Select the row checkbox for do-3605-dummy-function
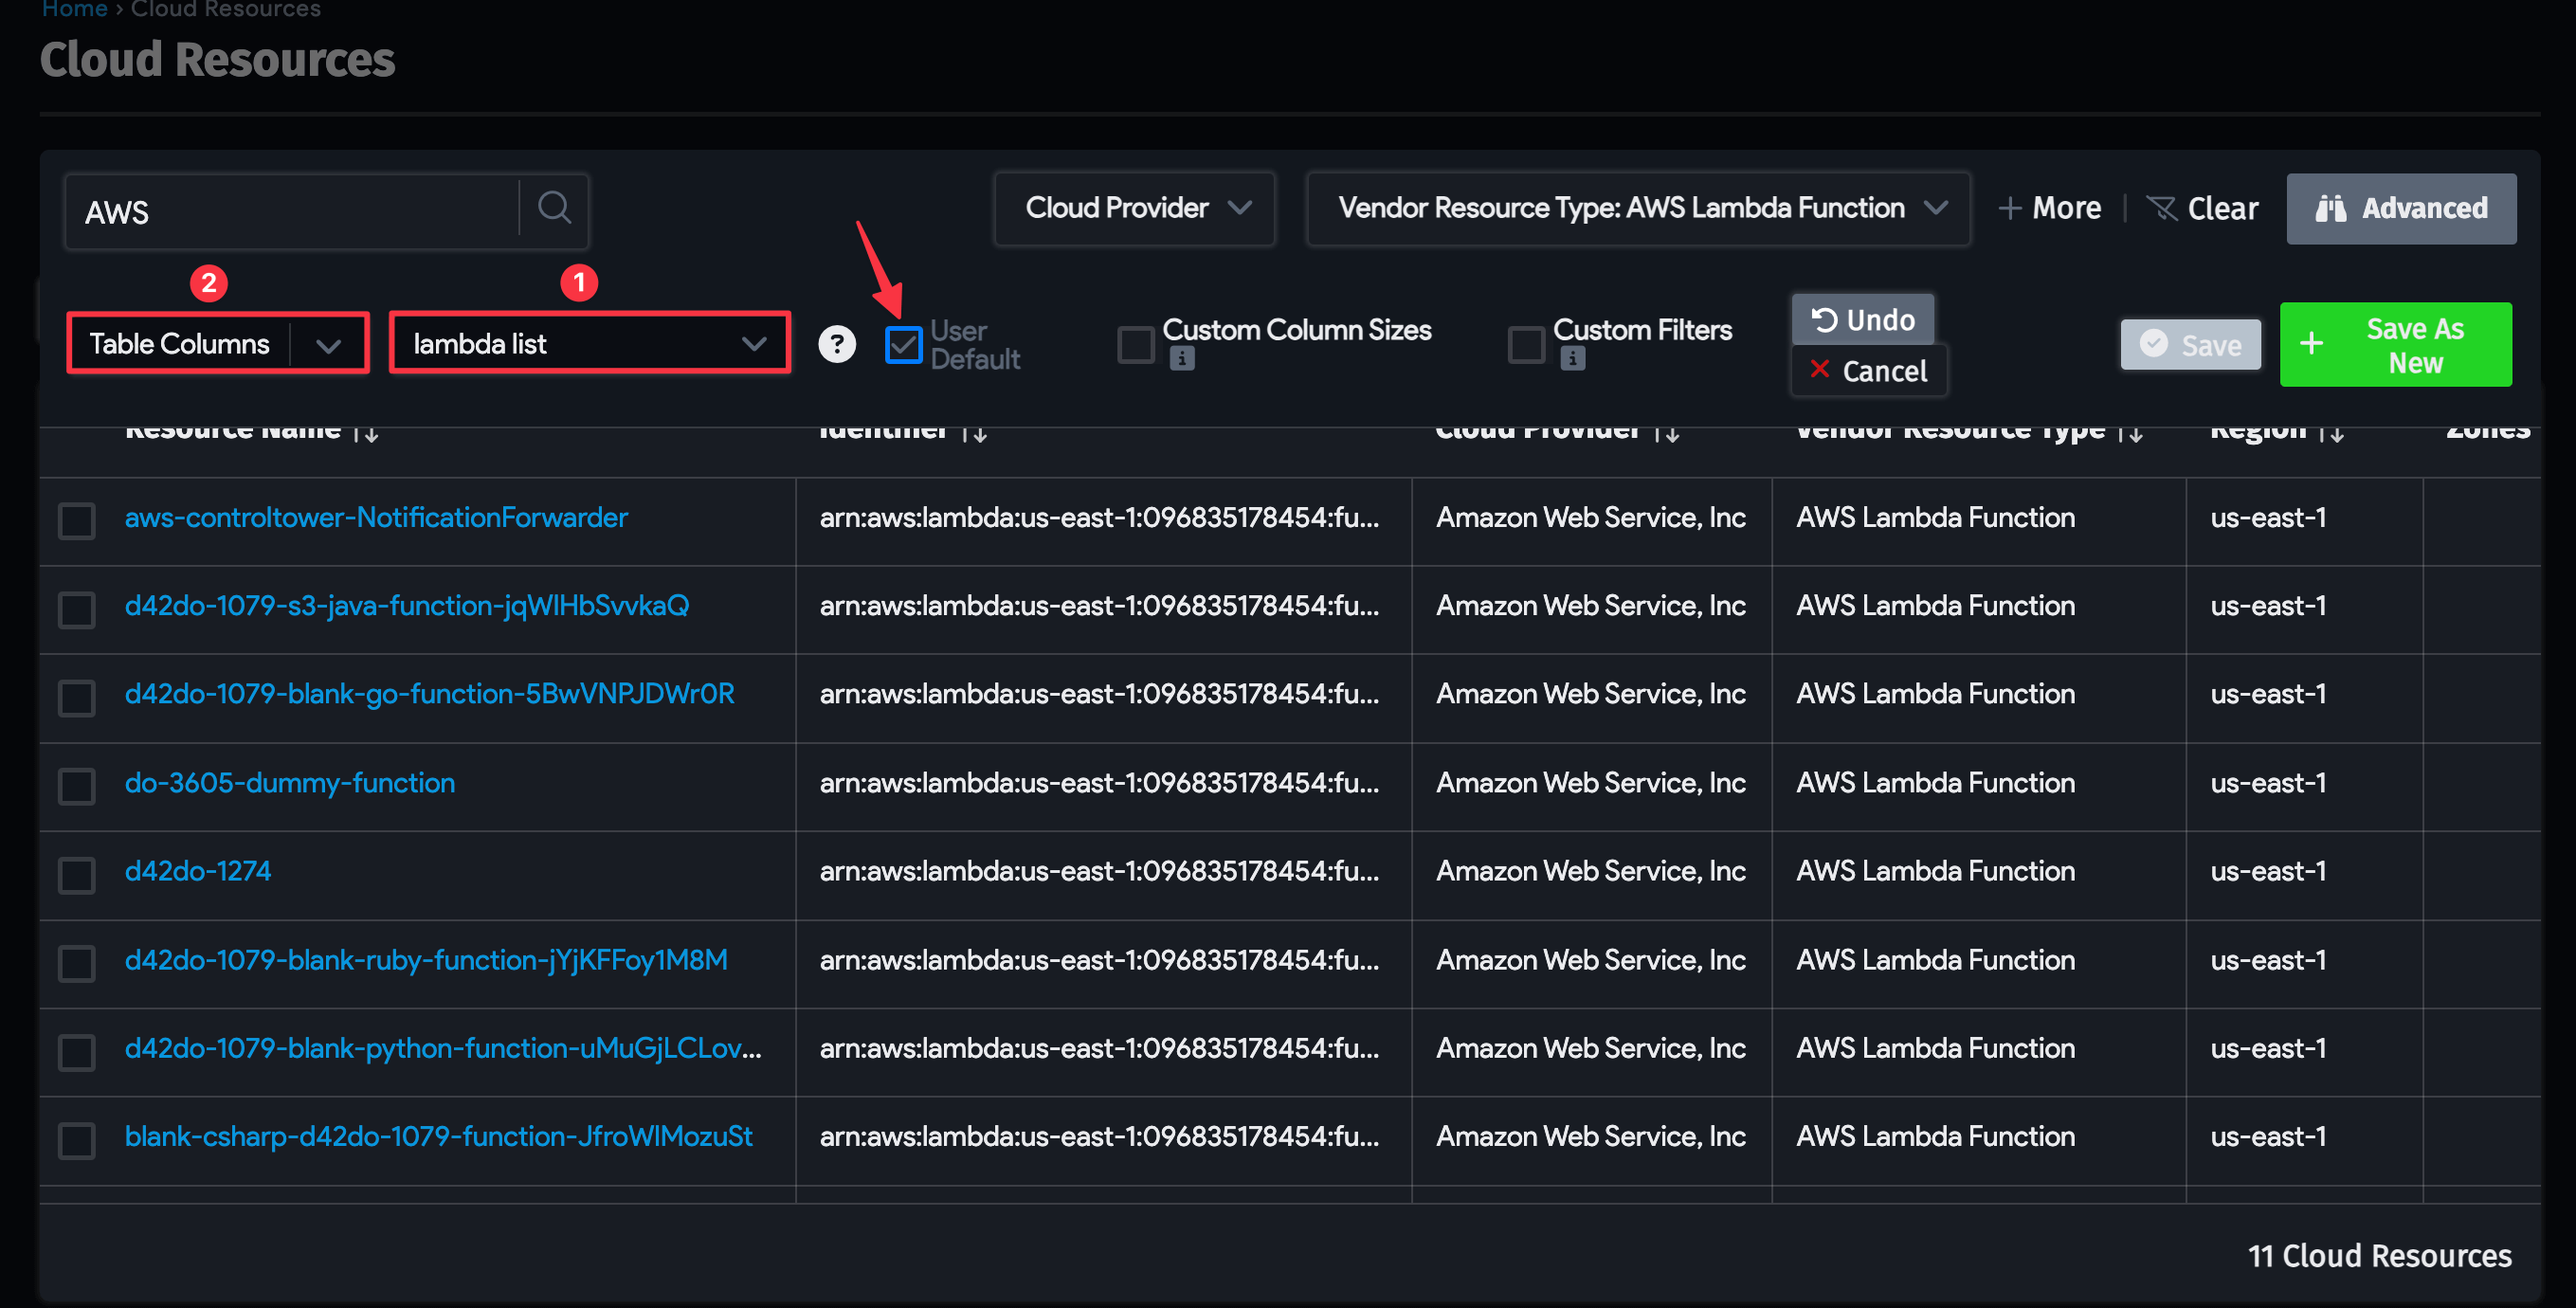The height and width of the screenshot is (1308, 2576). tap(76, 787)
